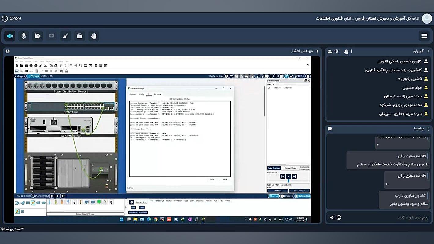Click the Packet Tracer Print icon
This screenshot has height=244, width=434.
tap(31, 66)
